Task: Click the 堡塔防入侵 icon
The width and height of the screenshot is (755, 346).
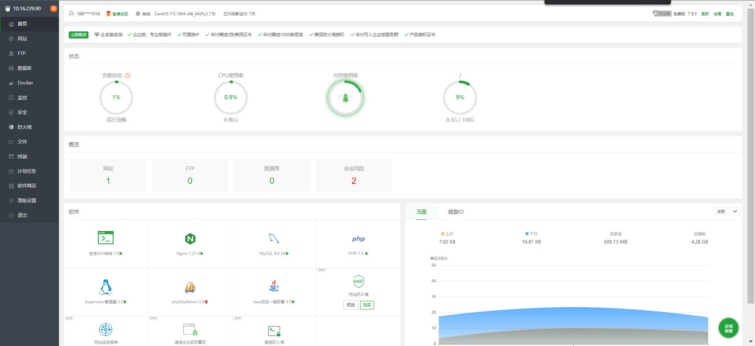Action: click(274, 331)
